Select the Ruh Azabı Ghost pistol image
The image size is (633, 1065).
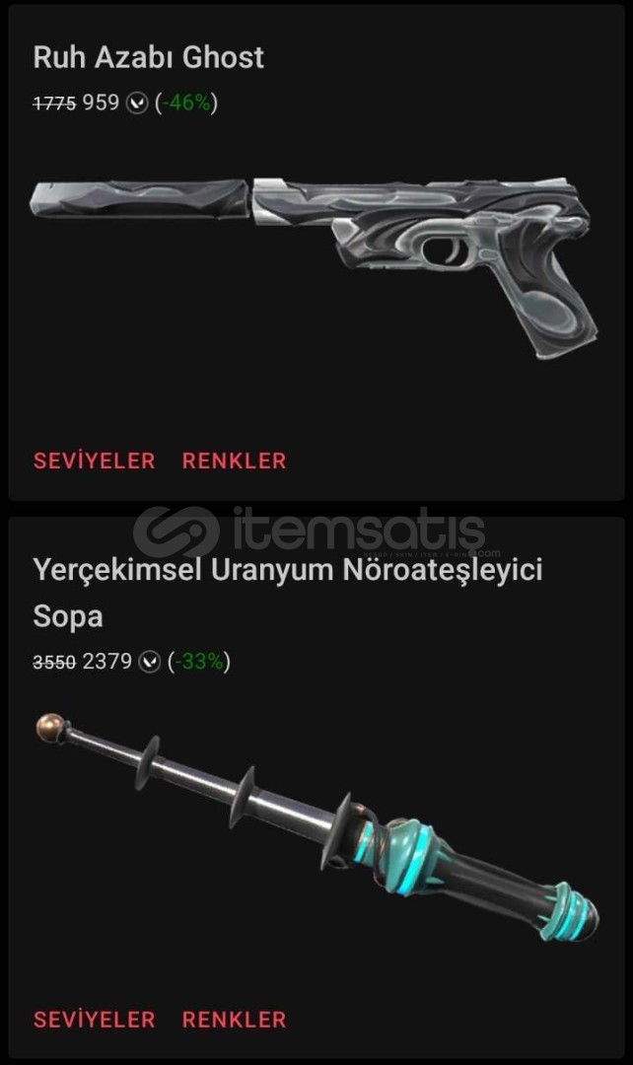(x=314, y=267)
